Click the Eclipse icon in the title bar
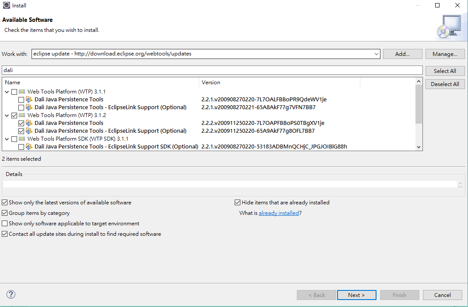 tap(6, 6)
